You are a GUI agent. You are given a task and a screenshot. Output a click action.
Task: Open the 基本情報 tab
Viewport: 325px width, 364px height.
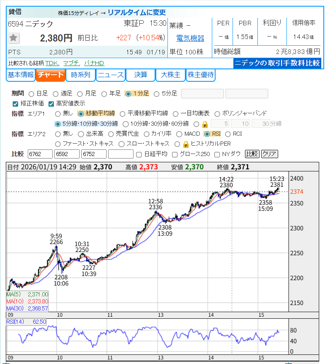[21, 75]
